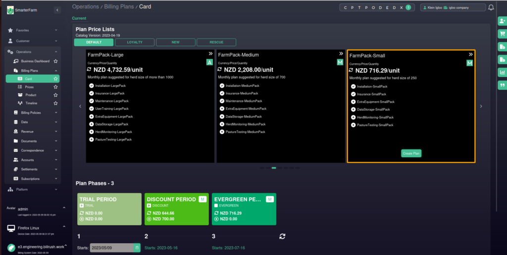This screenshot has width=507, height=255.
Task: Click the add document icon in right toolbar
Action: (502, 47)
